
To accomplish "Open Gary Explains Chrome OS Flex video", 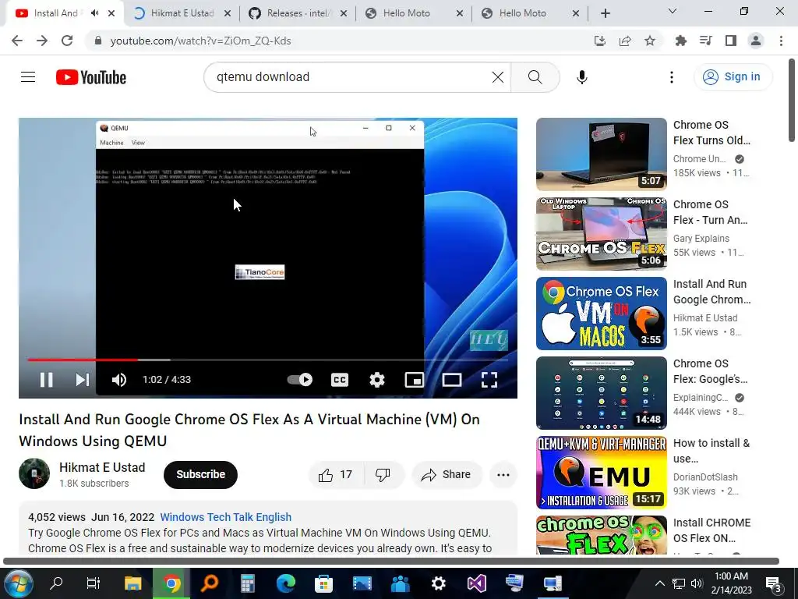I will tap(601, 234).
